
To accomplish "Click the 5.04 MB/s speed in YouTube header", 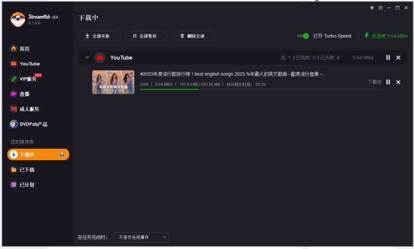I will click(x=363, y=58).
